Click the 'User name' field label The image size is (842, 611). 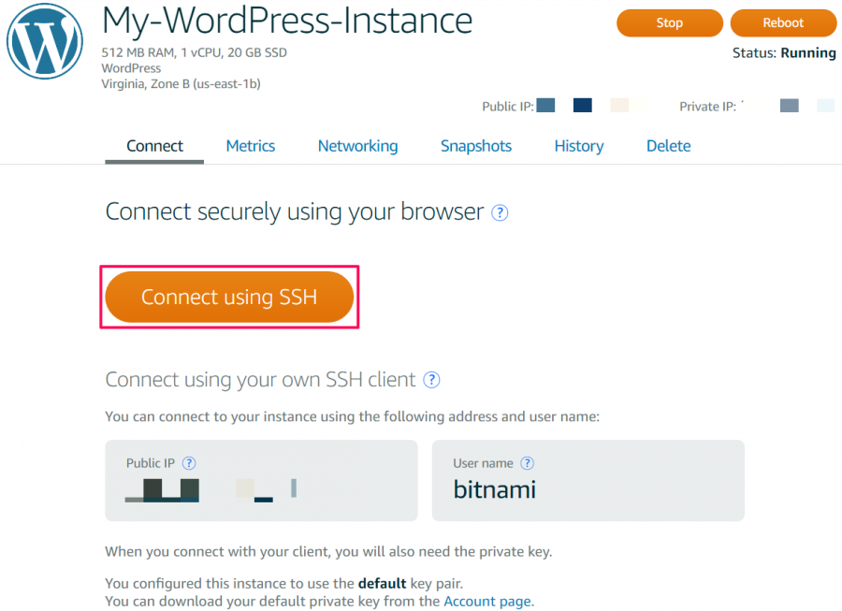coord(484,463)
